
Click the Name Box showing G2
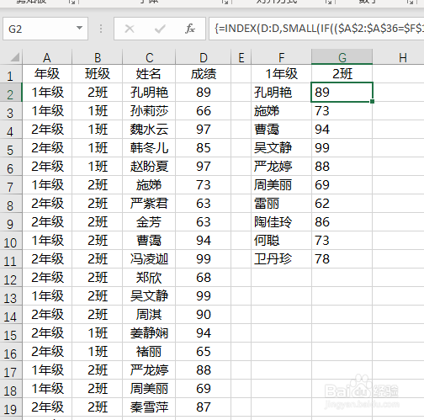[45, 29]
